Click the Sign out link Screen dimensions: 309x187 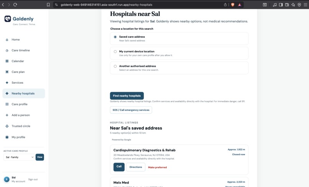(x=33, y=179)
